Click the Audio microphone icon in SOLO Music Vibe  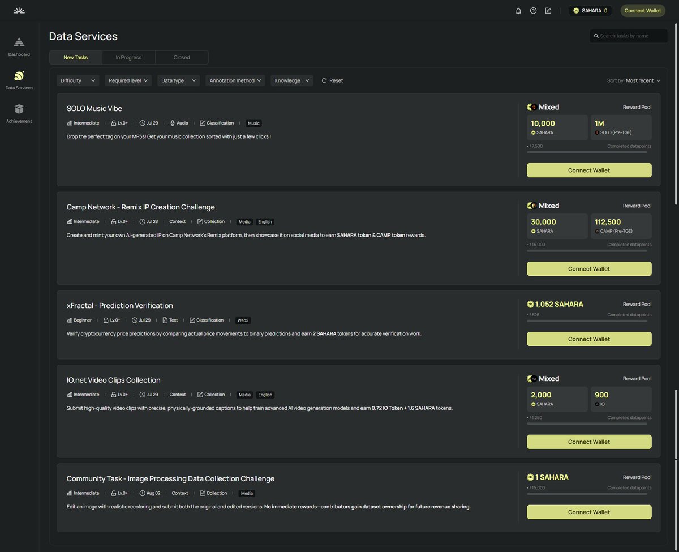[173, 123]
